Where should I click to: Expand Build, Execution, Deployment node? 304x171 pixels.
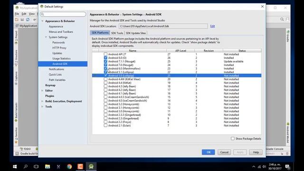point(42,101)
